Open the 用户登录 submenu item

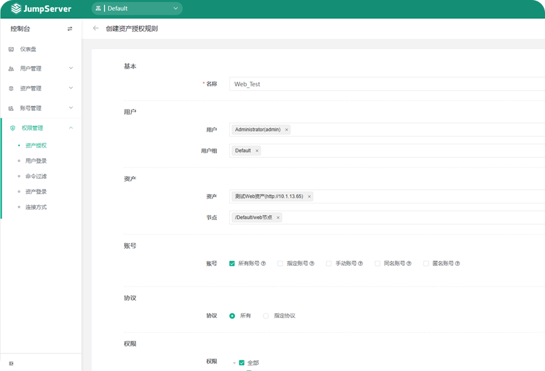(x=36, y=161)
